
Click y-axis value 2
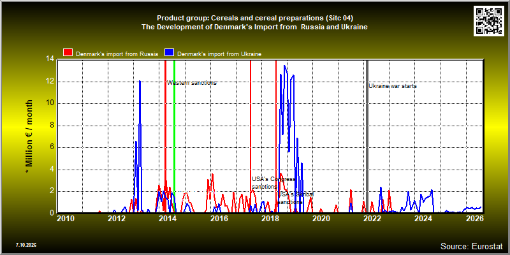pos(52,191)
